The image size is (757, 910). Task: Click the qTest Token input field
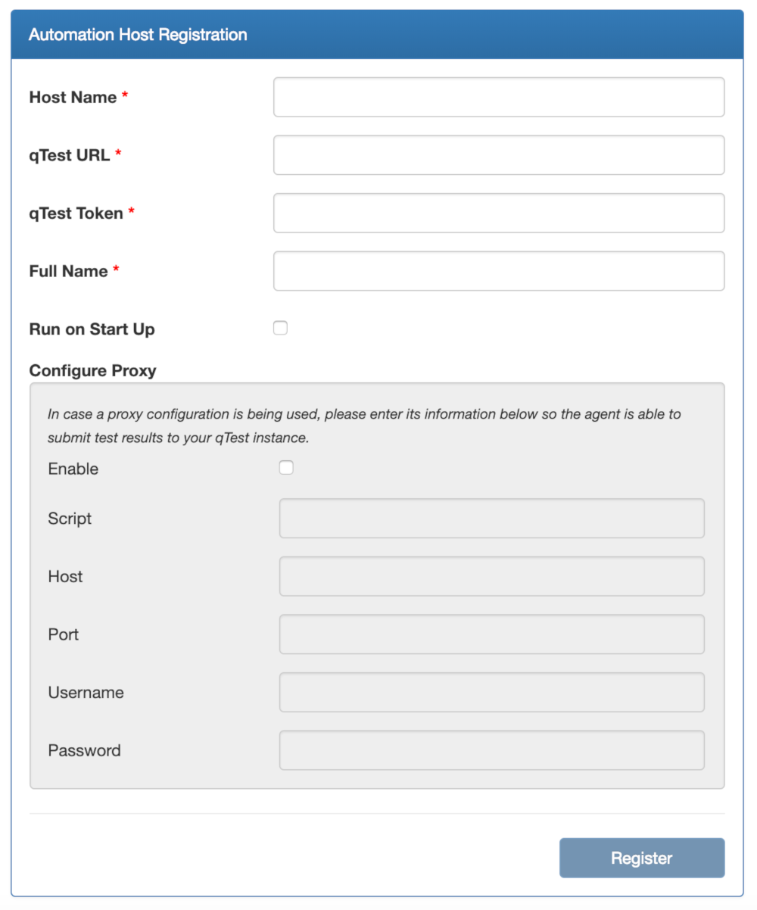tap(498, 213)
